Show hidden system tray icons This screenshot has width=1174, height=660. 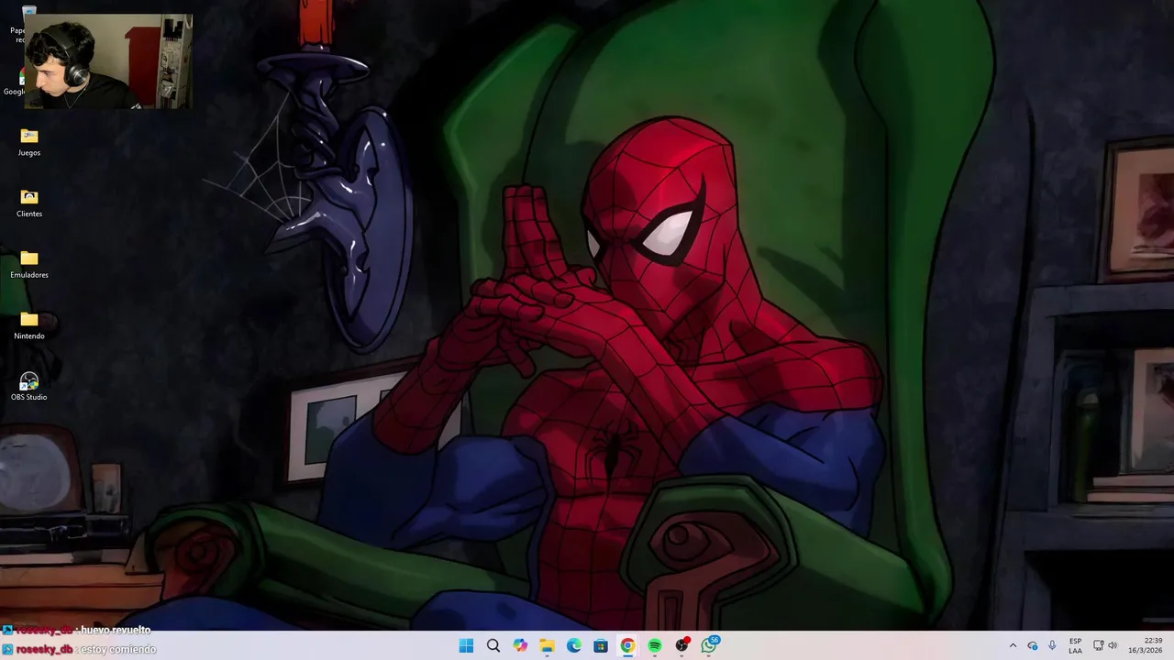click(x=1013, y=645)
